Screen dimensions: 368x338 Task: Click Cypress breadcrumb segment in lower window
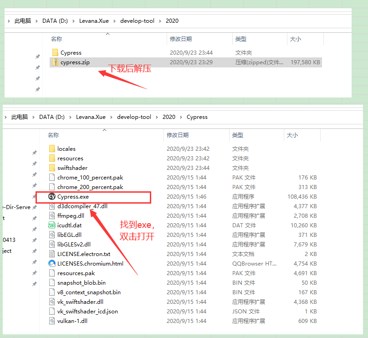click(x=197, y=117)
